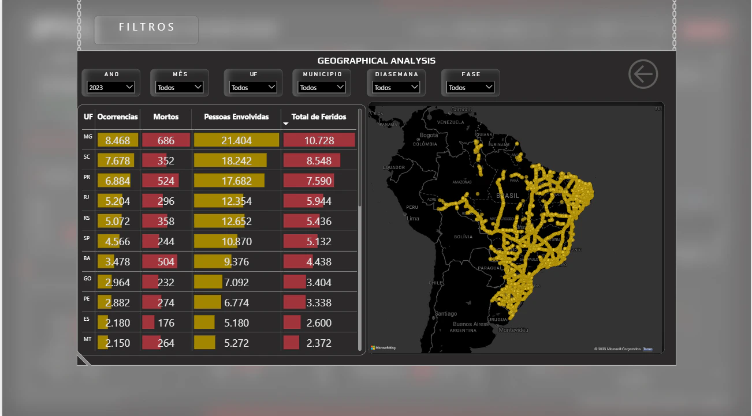Click Mortos value 504
This screenshot has width=752, height=416.
tap(166, 261)
